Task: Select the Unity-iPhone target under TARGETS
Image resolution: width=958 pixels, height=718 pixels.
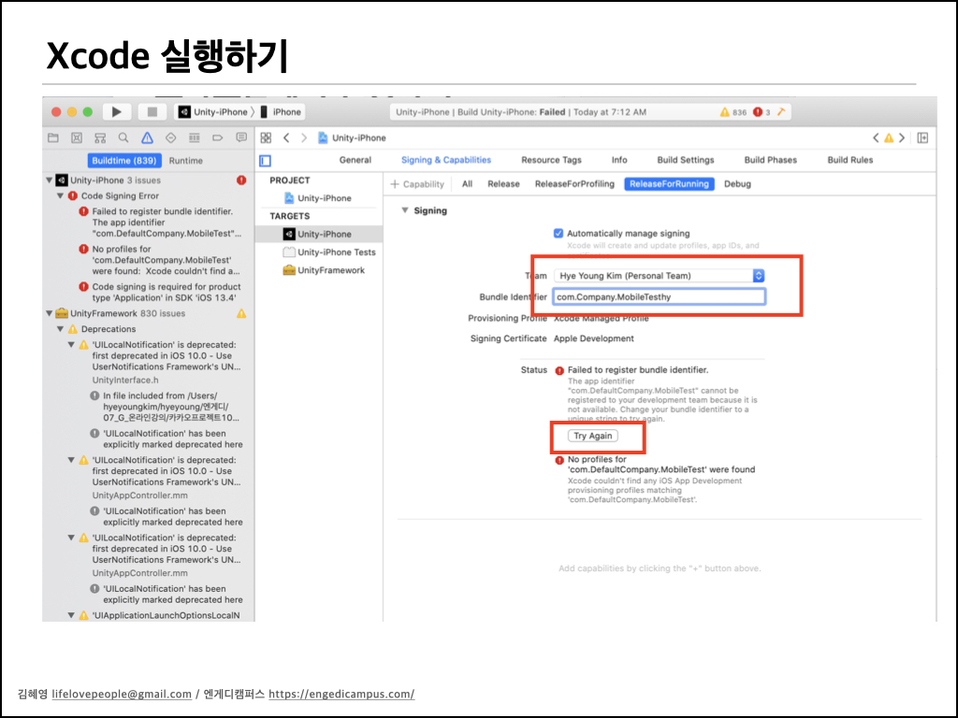Action: (x=319, y=234)
